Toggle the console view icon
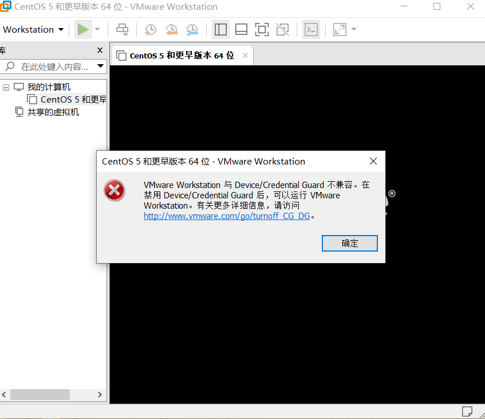This screenshot has height=419, width=485. [x=311, y=29]
